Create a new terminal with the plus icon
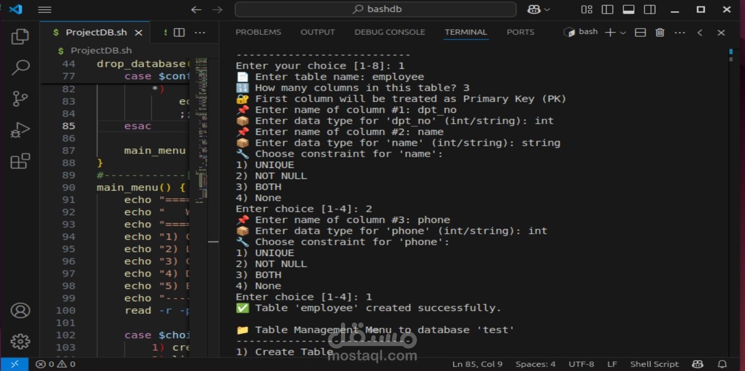The height and width of the screenshot is (371, 745). [x=610, y=32]
